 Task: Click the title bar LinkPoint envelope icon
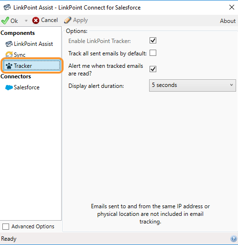point(7,7)
